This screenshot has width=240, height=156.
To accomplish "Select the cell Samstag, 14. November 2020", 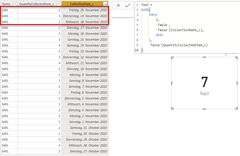I will (x=85, y=45).
